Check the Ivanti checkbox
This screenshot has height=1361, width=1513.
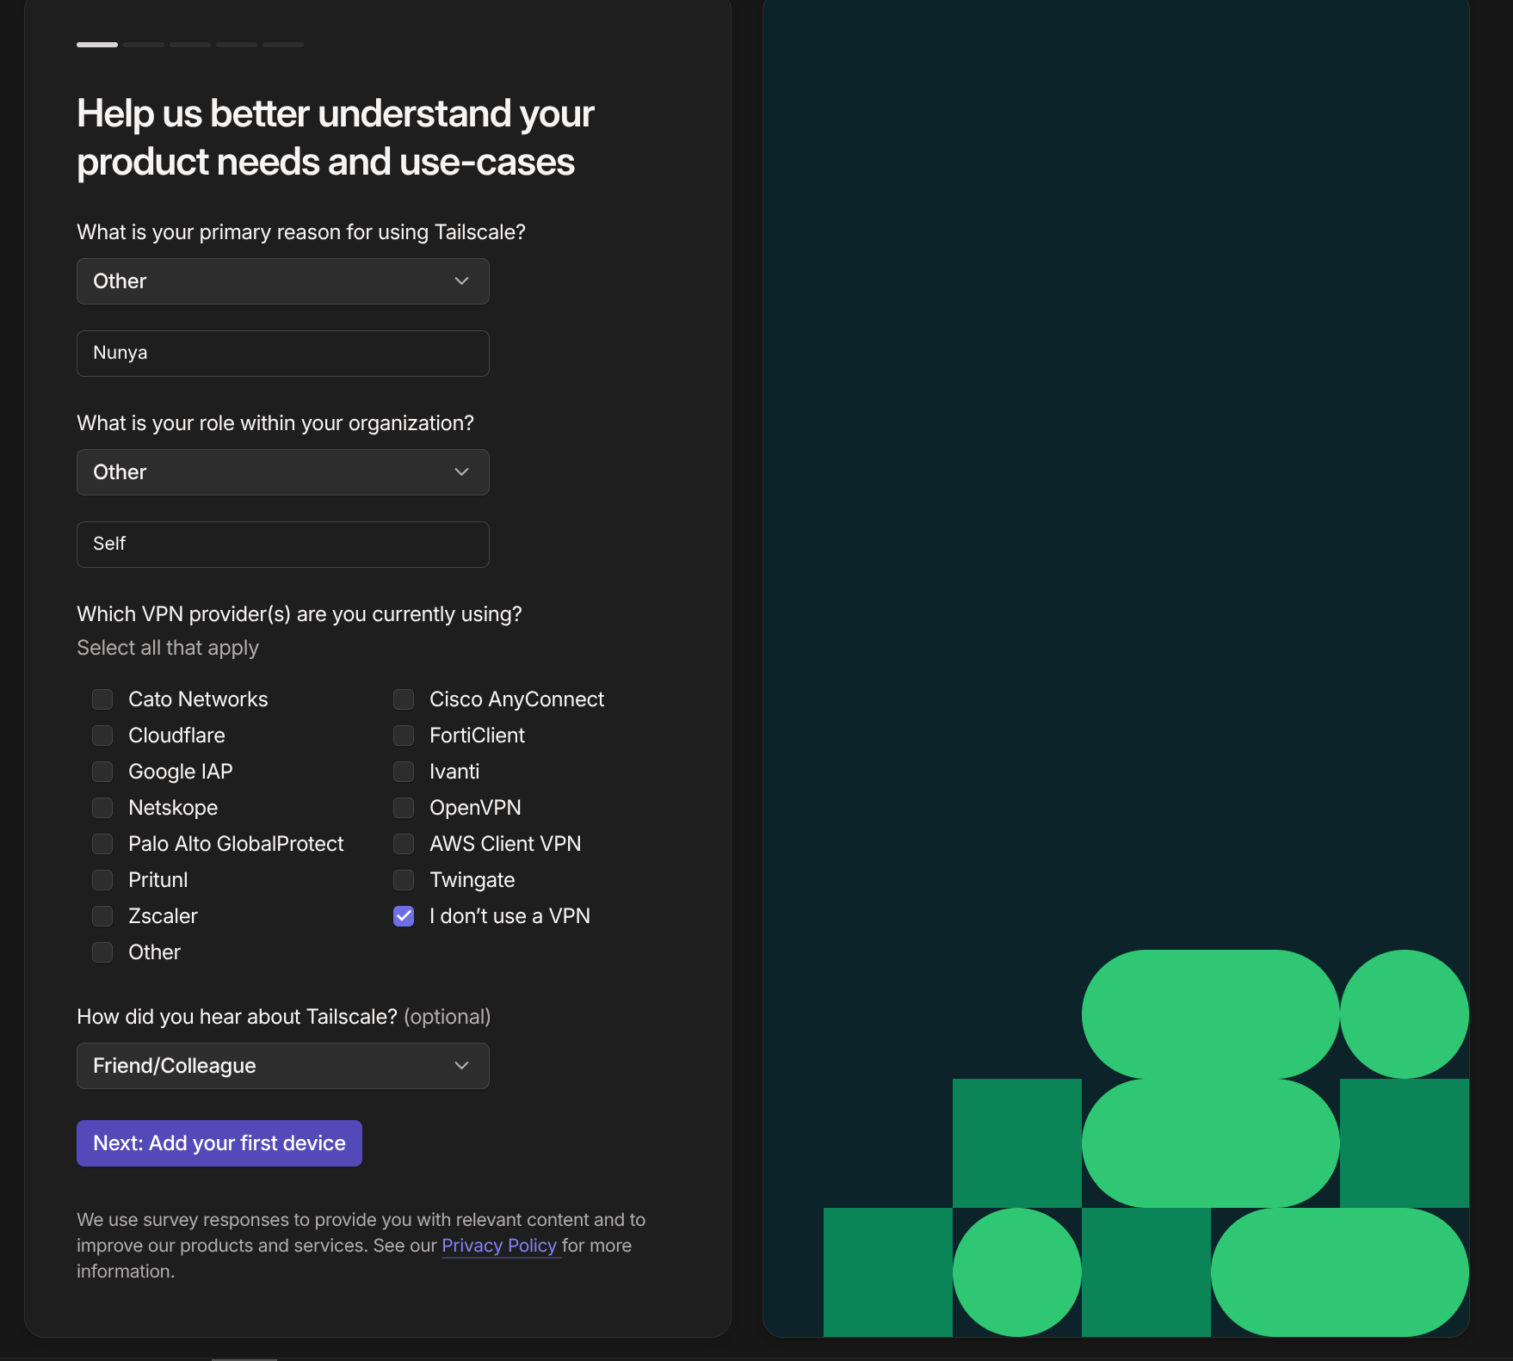(x=404, y=772)
